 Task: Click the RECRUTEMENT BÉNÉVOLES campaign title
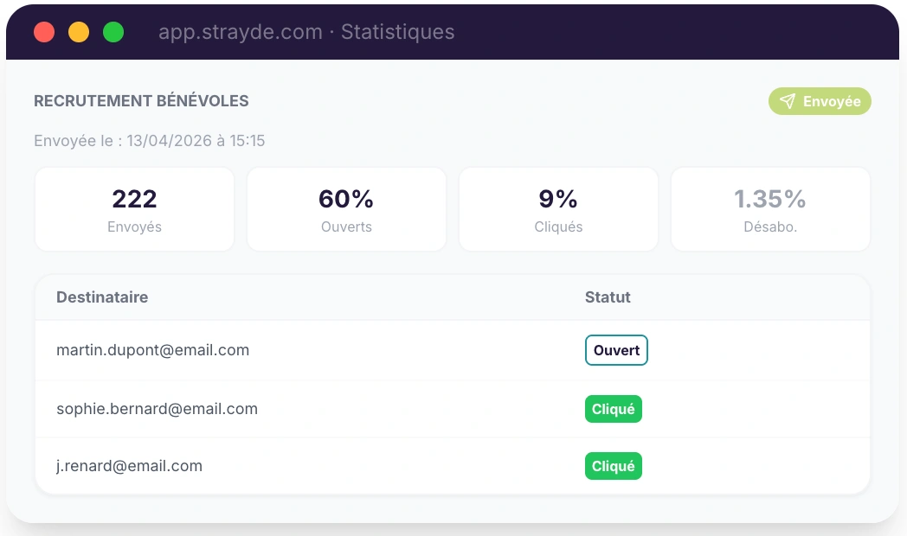click(141, 101)
